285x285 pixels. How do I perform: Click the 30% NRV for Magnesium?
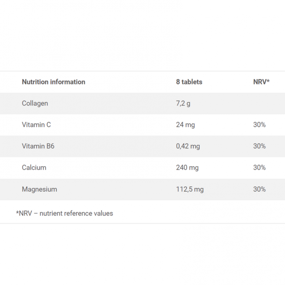[x=259, y=189]
